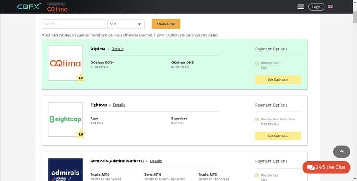Click Get Cashback for Eightcap

click(x=278, y=136)
